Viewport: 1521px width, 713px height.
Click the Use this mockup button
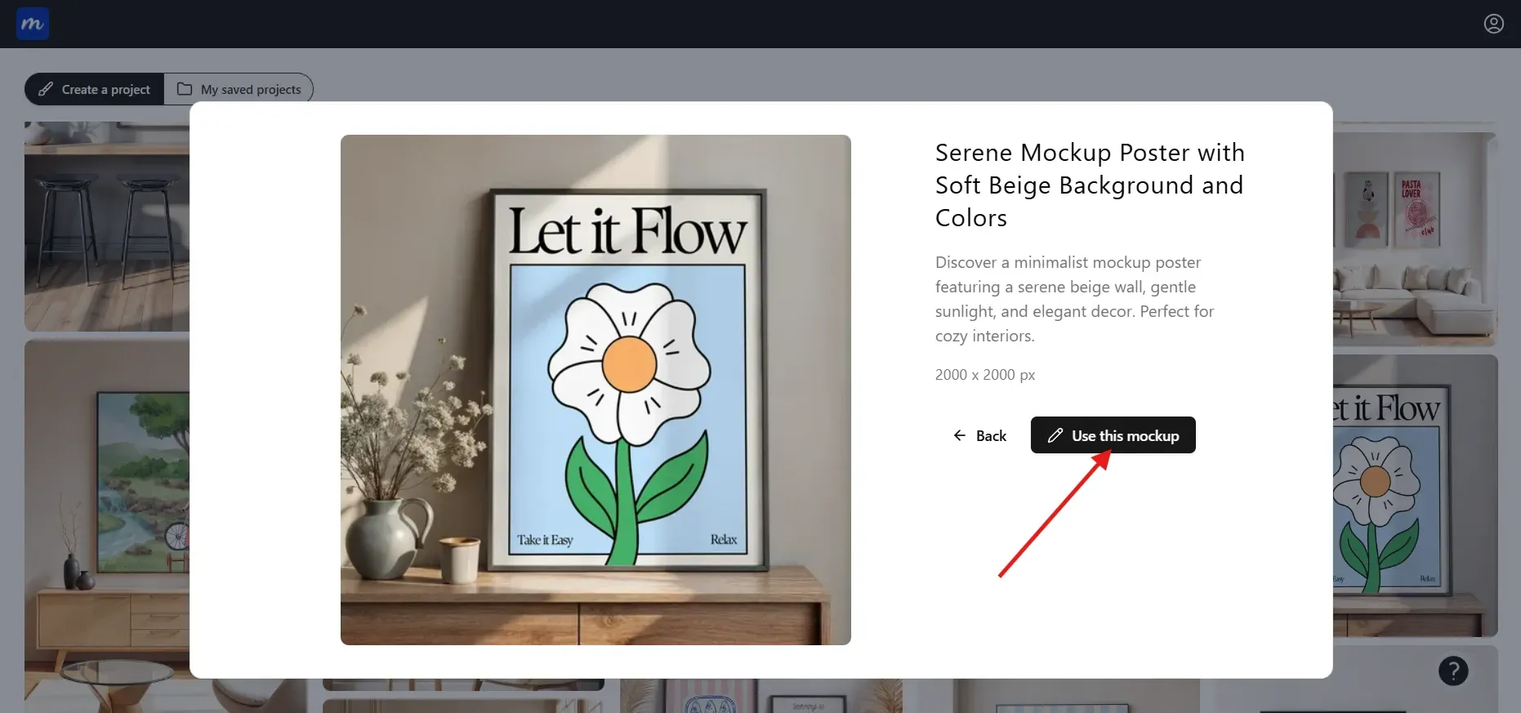[x=1113, y=435]
